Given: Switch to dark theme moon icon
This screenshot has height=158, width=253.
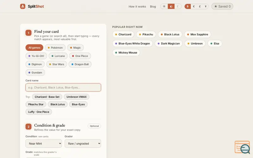Looking at the screenshot, I should pyautogui.click(x=178, y=6).
